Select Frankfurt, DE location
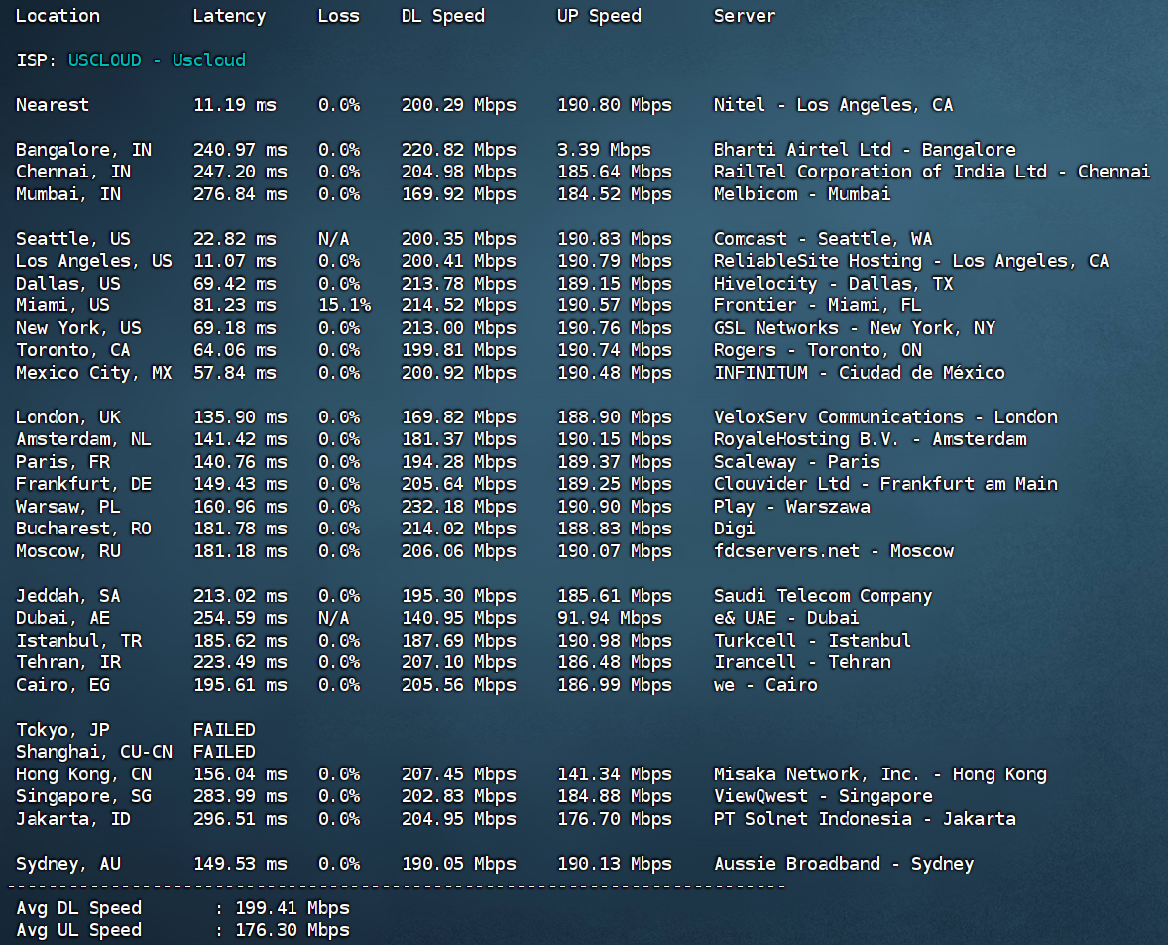Image resolution: width=1168 pixels, height=945 pixels. click(83, 485)
